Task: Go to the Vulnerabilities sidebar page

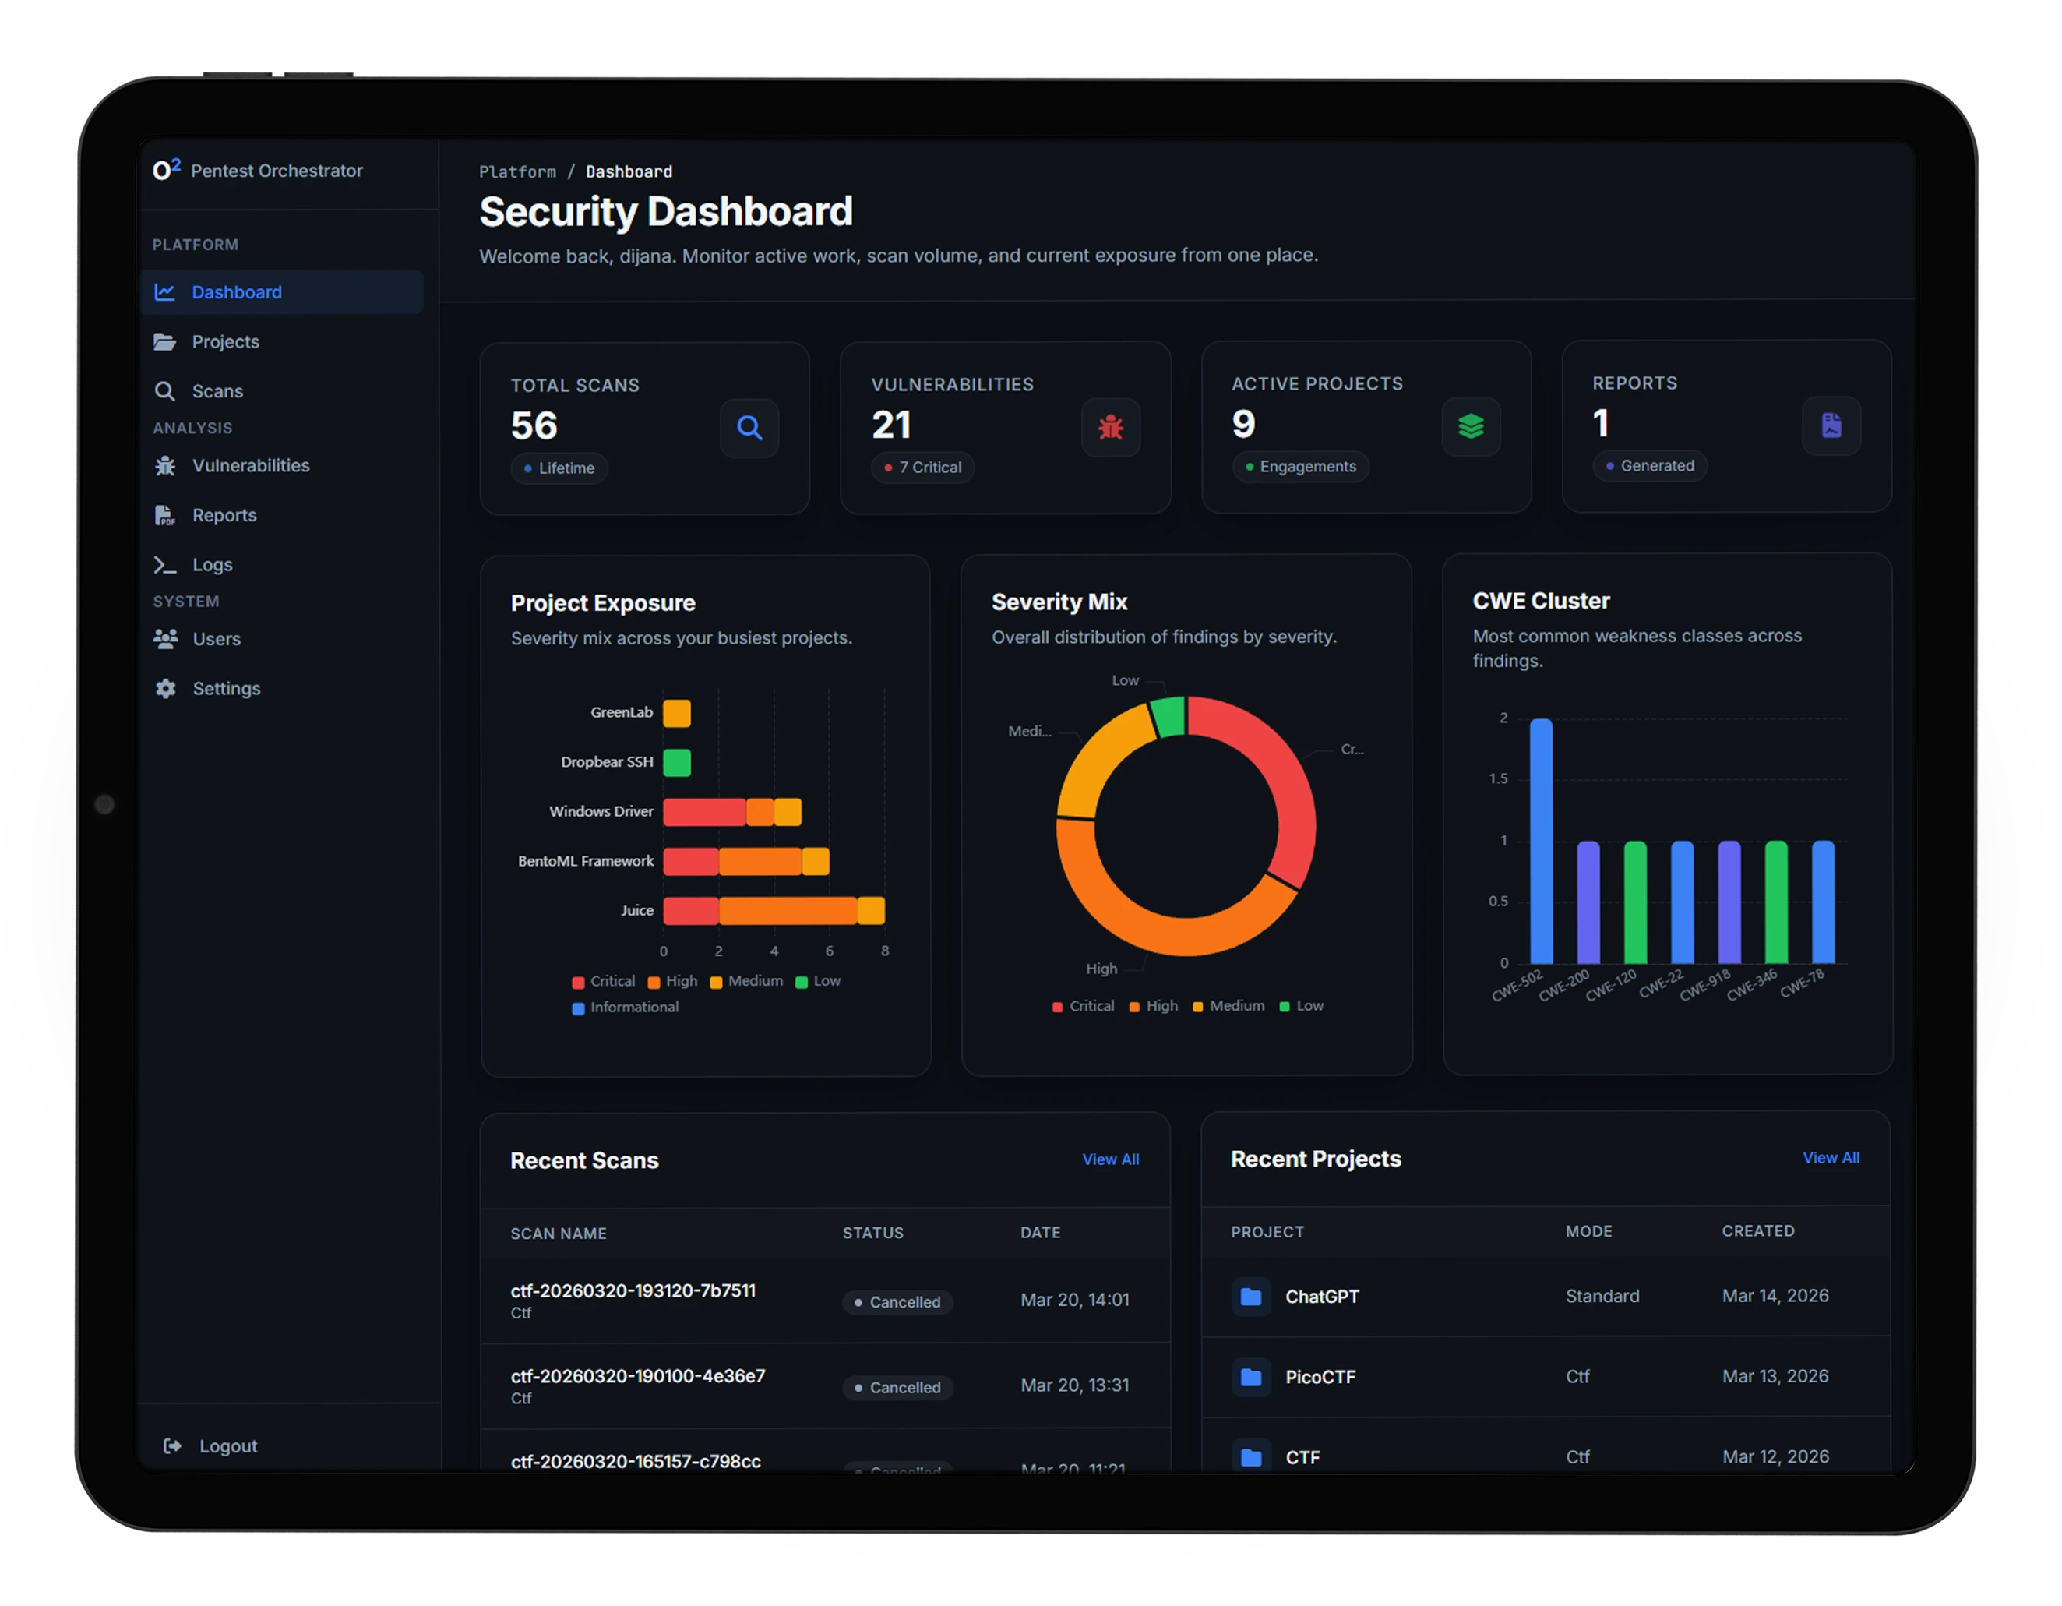Action: pyautogui.click(x=250, y=465)
